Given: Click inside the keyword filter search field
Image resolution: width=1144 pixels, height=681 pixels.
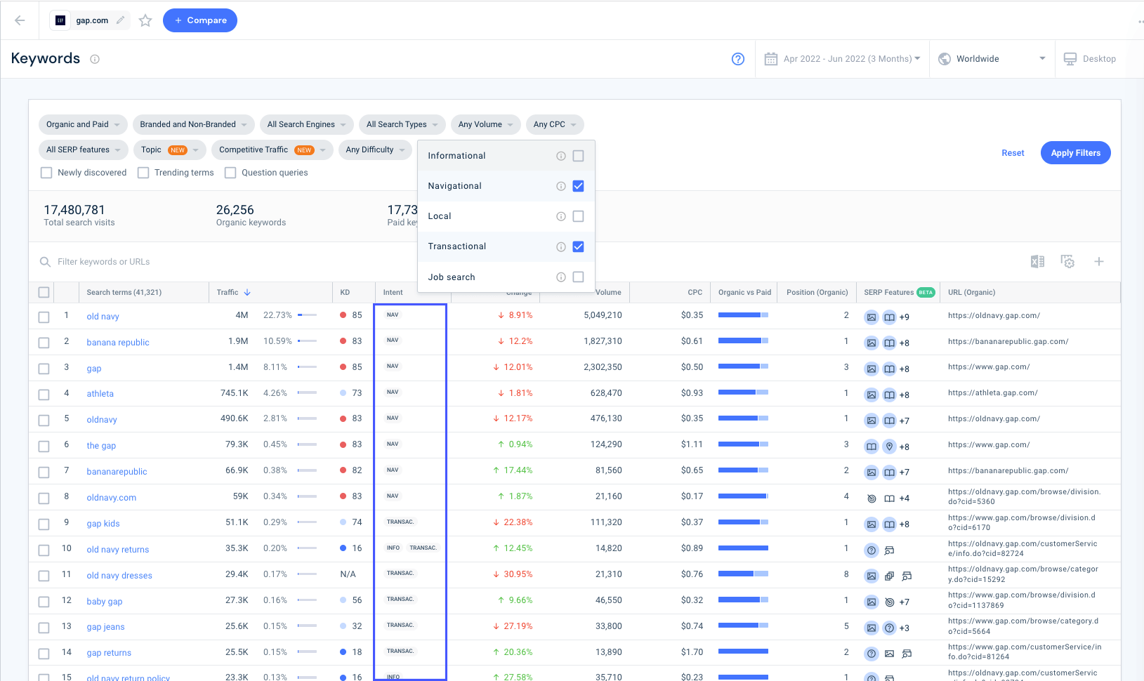Looking at the screenshot, I should click(x=140, y=261).
